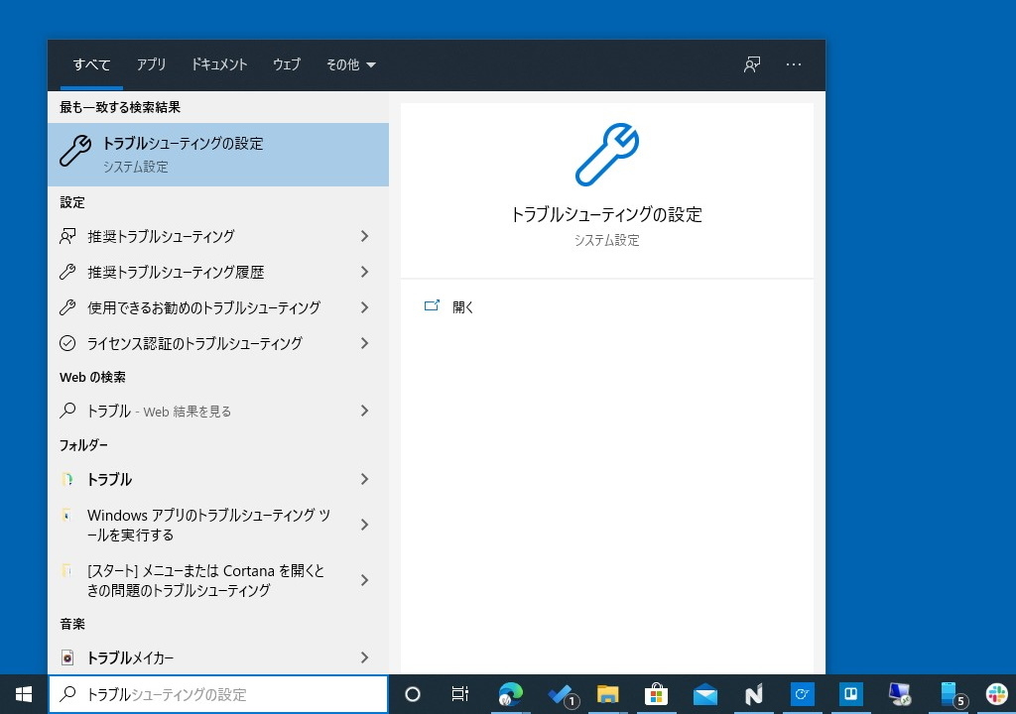Switch to the アプリ tab
Screen dimensions: 1016x714
[x=151, y=64]
